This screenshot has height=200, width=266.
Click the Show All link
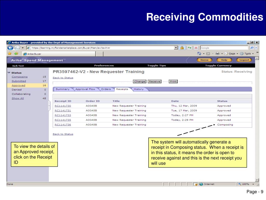click(18, 98)
